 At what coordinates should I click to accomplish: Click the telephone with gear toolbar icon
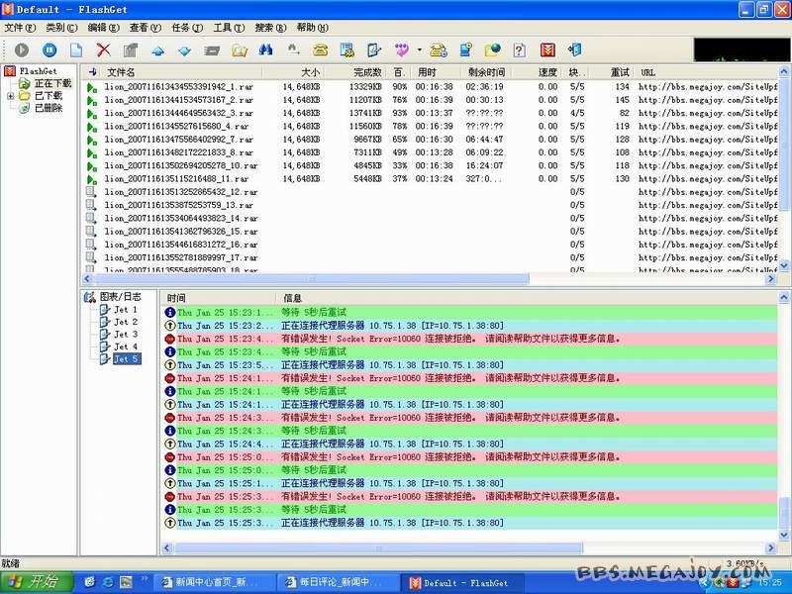coord(438,49)
